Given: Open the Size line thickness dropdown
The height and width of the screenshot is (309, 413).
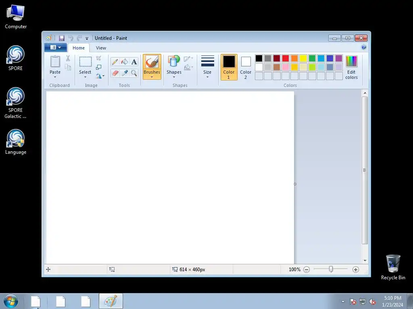Looking at the screenshot, I should click(207, 67).
